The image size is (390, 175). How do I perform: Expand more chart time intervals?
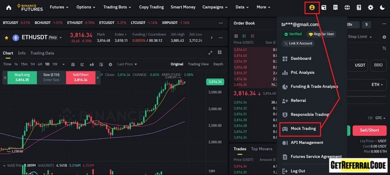coord(63,65)
